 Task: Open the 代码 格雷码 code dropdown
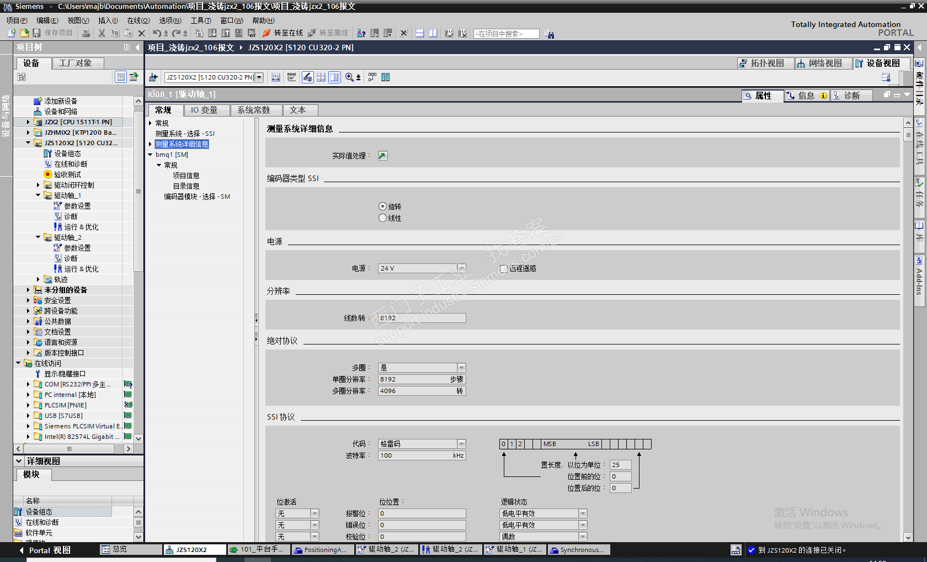pyautogui.click(x=461, y=444)
